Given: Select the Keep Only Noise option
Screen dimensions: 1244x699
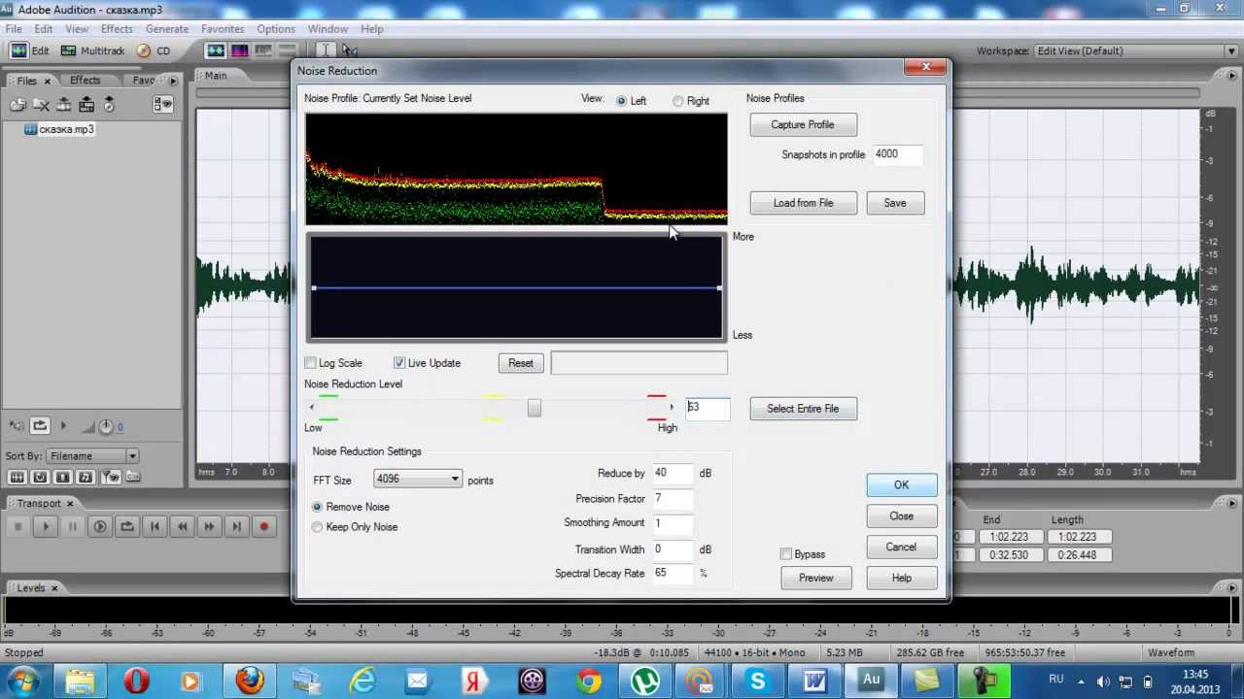Looking at the screenshot, I should pos(317,527).
